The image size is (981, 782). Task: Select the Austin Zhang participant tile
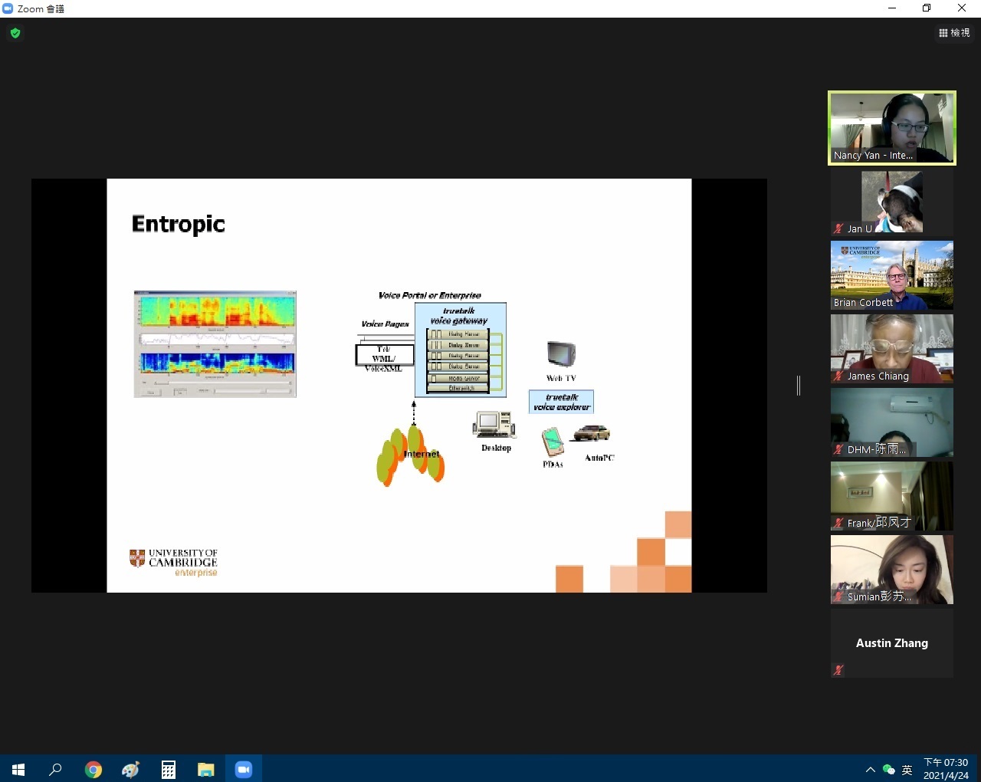pos(891,643)
